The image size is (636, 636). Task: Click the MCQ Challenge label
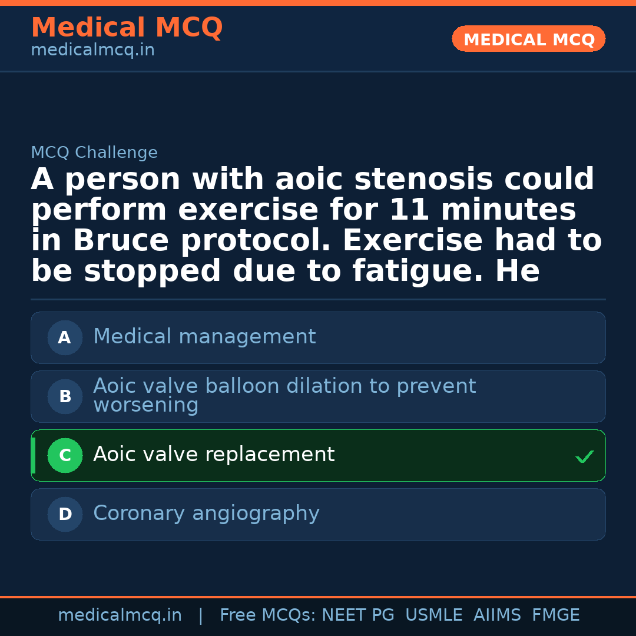click(x=94, y=153)
